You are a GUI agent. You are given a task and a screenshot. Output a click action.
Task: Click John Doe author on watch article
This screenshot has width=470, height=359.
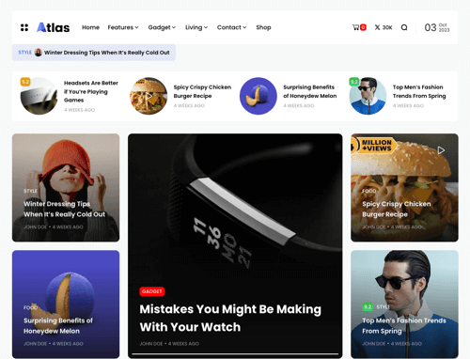click(151, 344)
